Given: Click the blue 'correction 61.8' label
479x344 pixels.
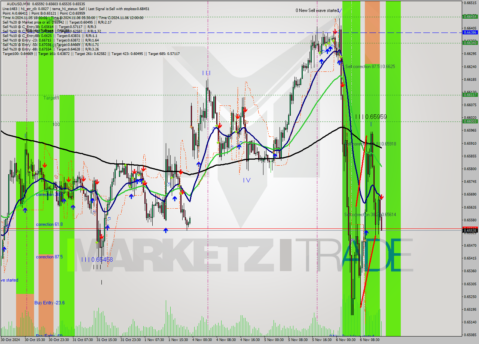Looking at the screenshot, I should tap(49, 224).
